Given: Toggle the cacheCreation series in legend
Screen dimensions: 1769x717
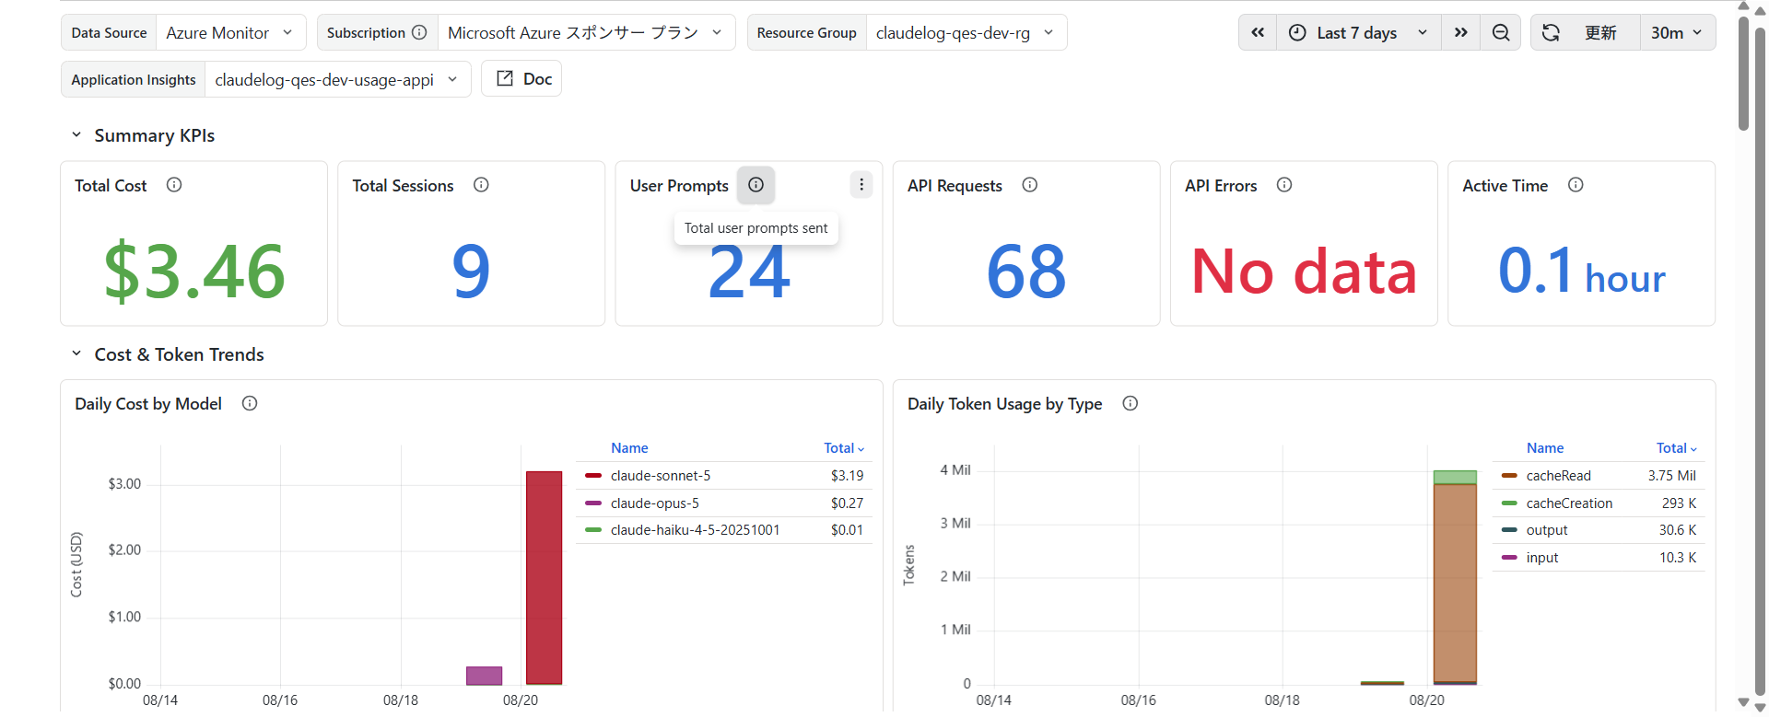Looking at the screenshot, I should [1569, 503].
